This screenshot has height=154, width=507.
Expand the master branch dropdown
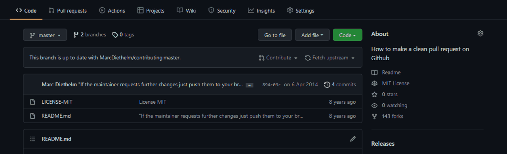click(x=45, y=35)
